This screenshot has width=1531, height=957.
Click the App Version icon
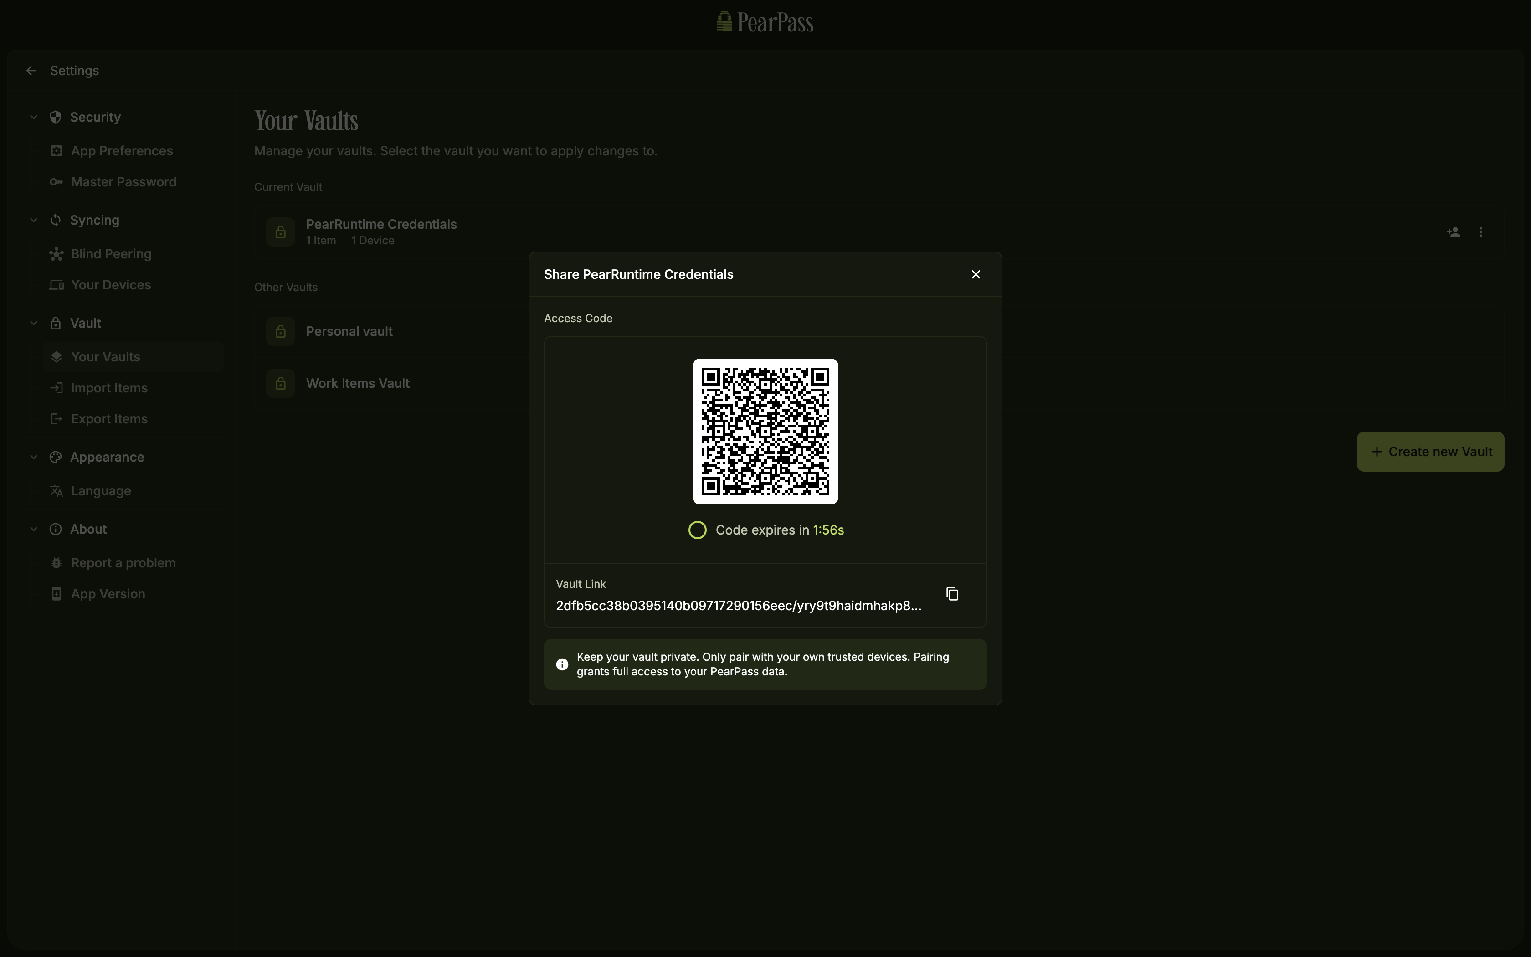pos(57,594)
